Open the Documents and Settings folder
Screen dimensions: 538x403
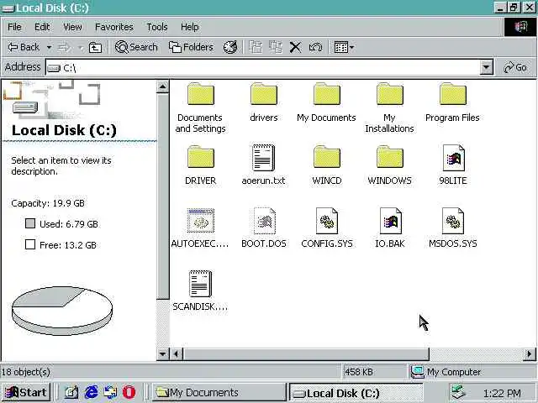coord(201,107)
